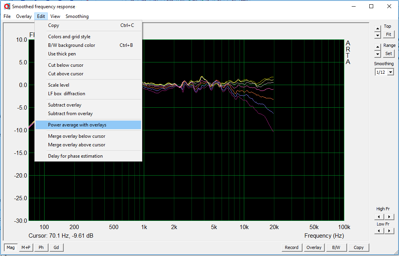Click the Fit button
The width and height of the screenshot is (399, 256).
click(388, 34)
